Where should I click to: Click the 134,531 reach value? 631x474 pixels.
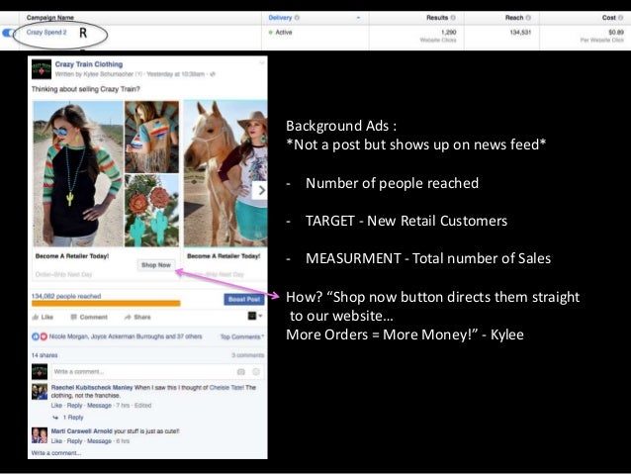point(520,32)
